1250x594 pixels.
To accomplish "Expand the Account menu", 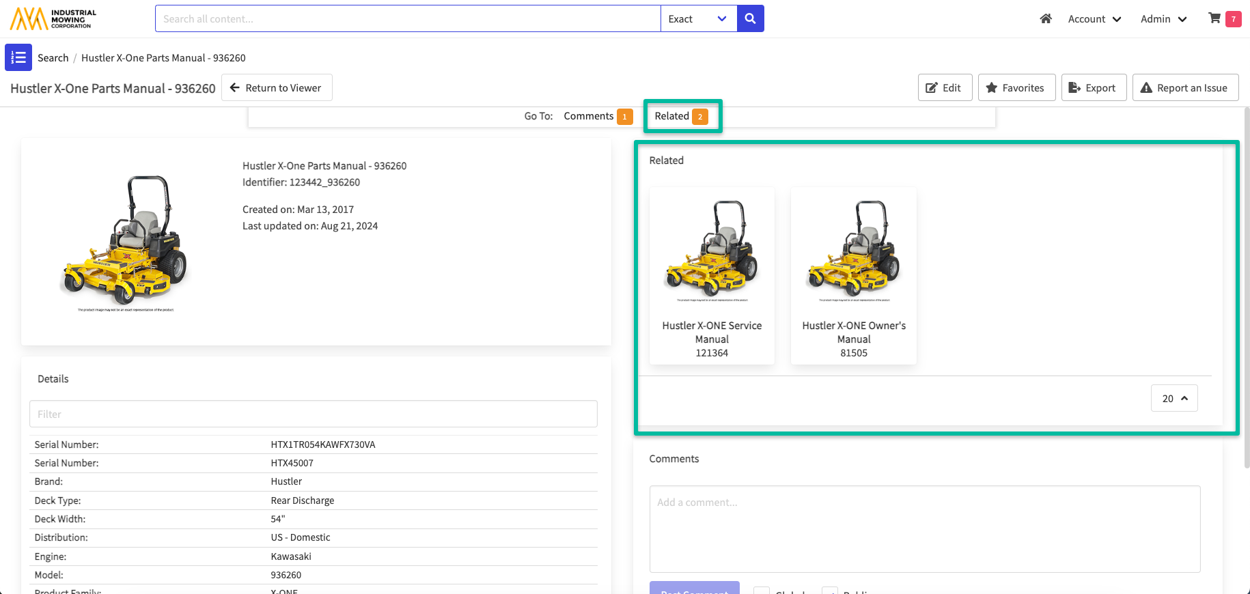I will point(1094,18).
